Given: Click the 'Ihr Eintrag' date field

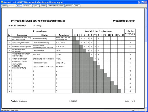Looking at the screenshot, I should point(37,26).
